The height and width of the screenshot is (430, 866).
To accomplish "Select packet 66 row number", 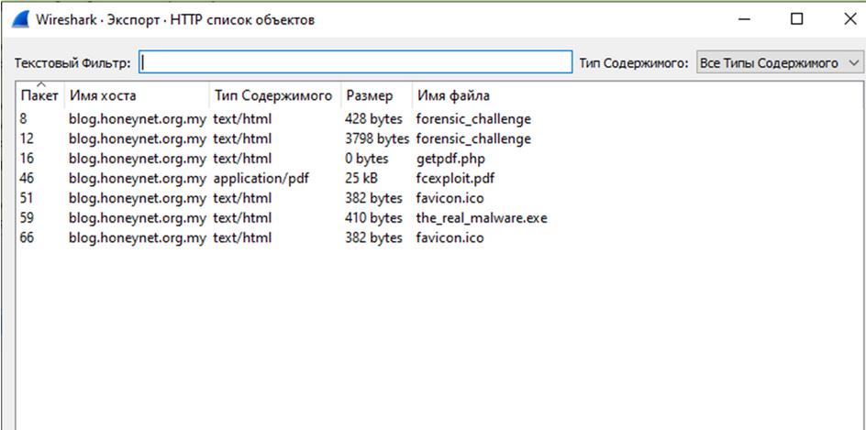I will point(27,237).
